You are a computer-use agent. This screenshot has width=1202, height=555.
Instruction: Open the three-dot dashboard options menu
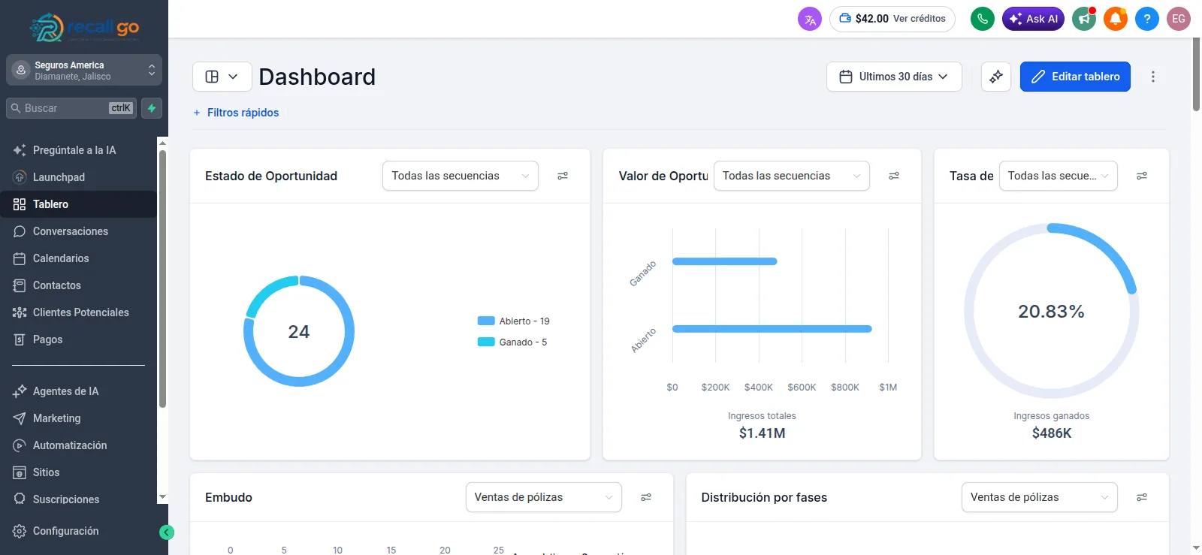click(x=1153, y=77)
